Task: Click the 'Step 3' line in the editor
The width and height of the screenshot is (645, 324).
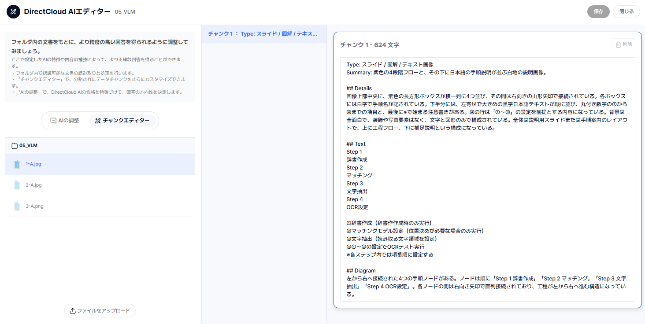Action: [x=355, y=184]
